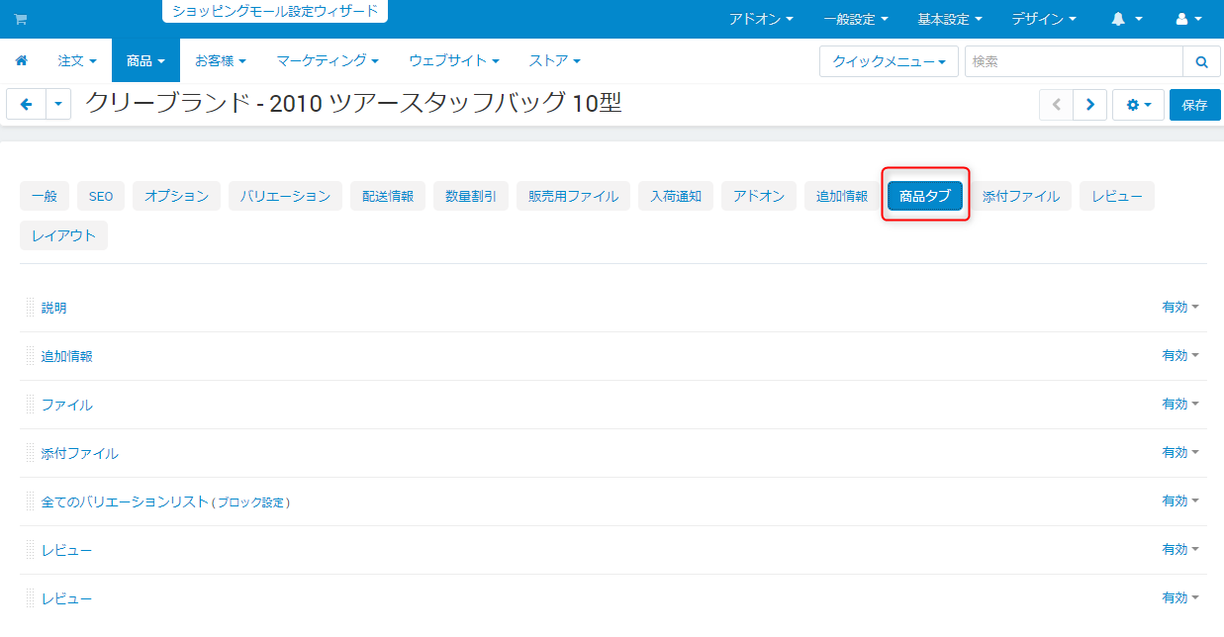The height and width of the screenshot is (637, 1224).
Task: Open the 一般設定 menu
Action: (856, 19)
